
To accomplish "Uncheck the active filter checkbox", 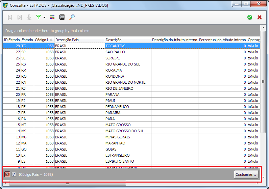I will (14, 174).
